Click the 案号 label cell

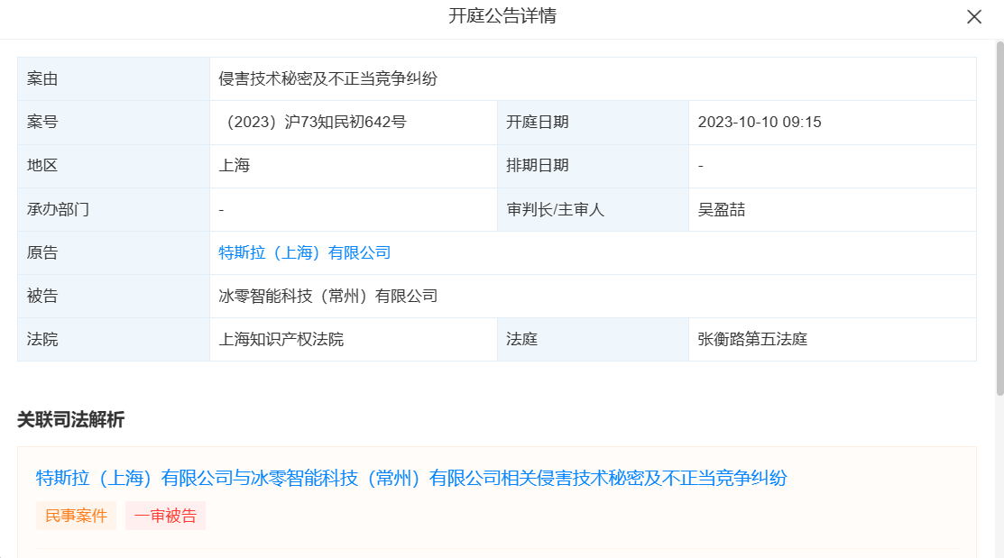(x=114, y=123)
